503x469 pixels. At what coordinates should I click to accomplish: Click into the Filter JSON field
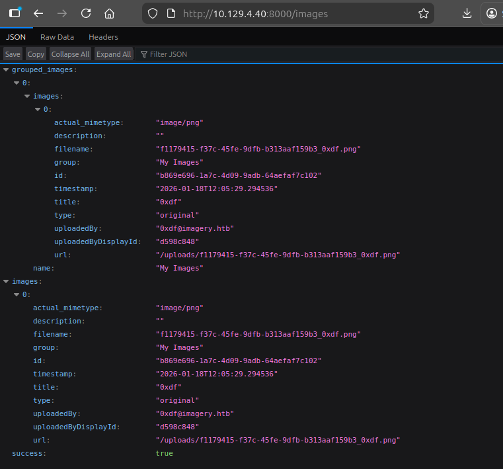pyautogui.click(x=169, y=54)
